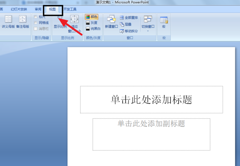This screenshot has height=166, width=240.
Task: Open a New Window (新建窗口)
Action: (x=112, y=22)
